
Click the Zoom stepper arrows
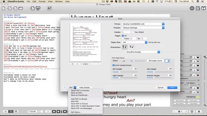tap(120, 61)
